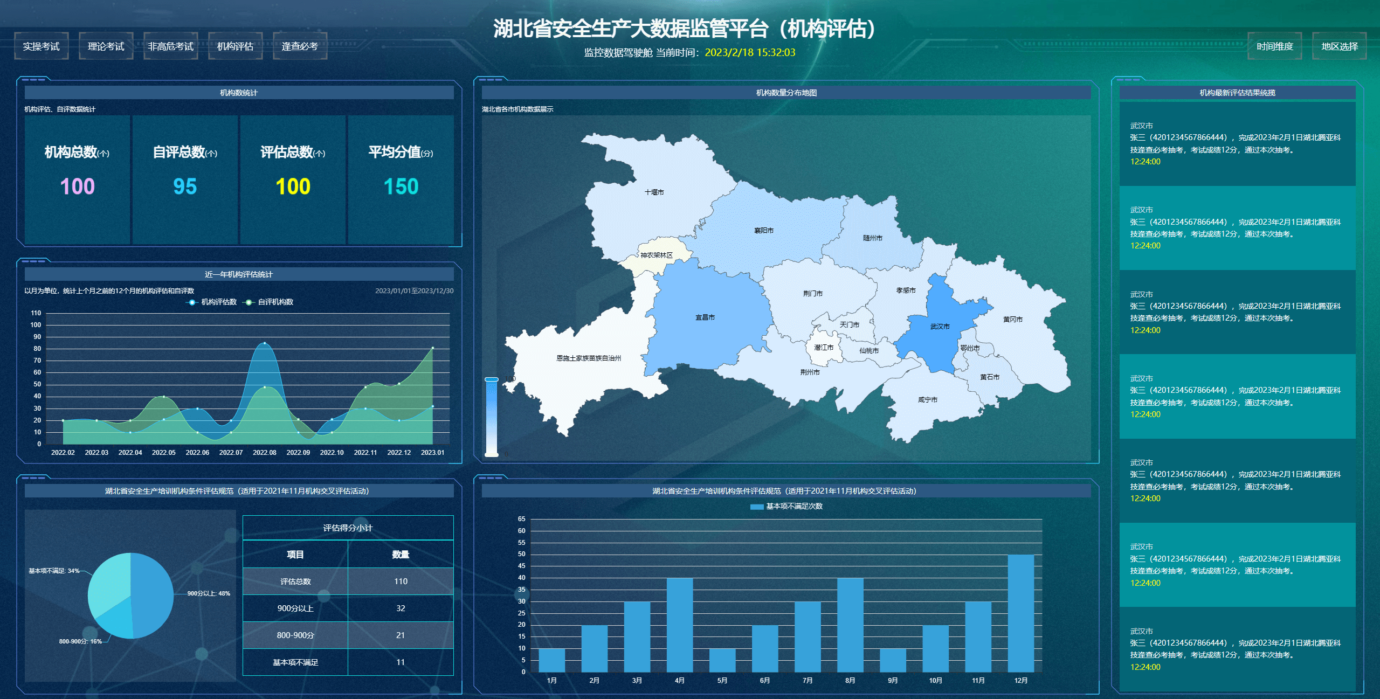Viewport: 1380px width, 699px height.
Task: Click 机构数量分布地图 panel title
Action: point(786,93)
